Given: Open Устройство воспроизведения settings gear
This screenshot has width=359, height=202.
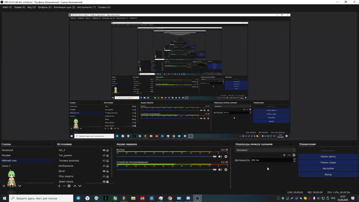Looking at the screenshot, I should tap(226, 170).
